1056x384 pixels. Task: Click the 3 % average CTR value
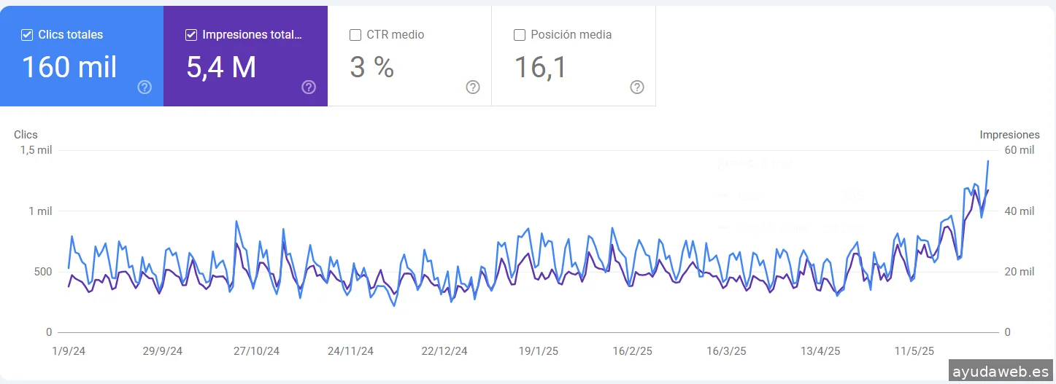(372, 67)
